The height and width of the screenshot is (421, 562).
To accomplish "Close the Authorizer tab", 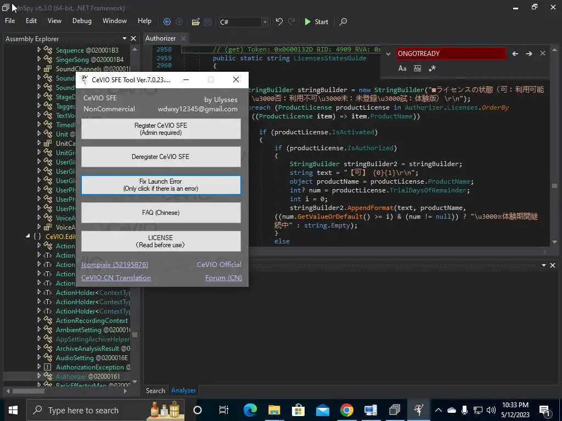I will click(183, 38).
